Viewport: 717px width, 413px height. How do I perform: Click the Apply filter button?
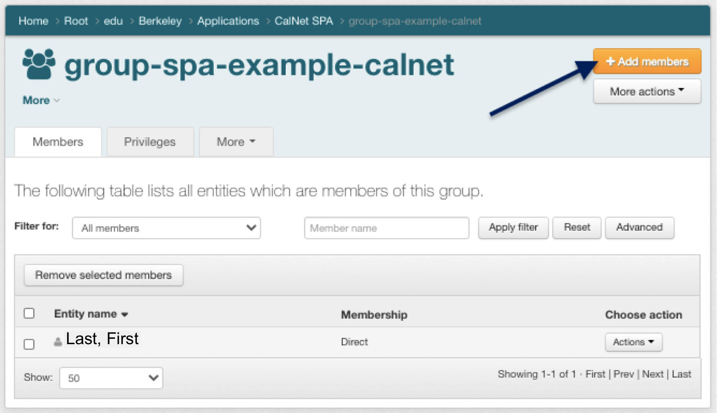click(x=513, y=227)
